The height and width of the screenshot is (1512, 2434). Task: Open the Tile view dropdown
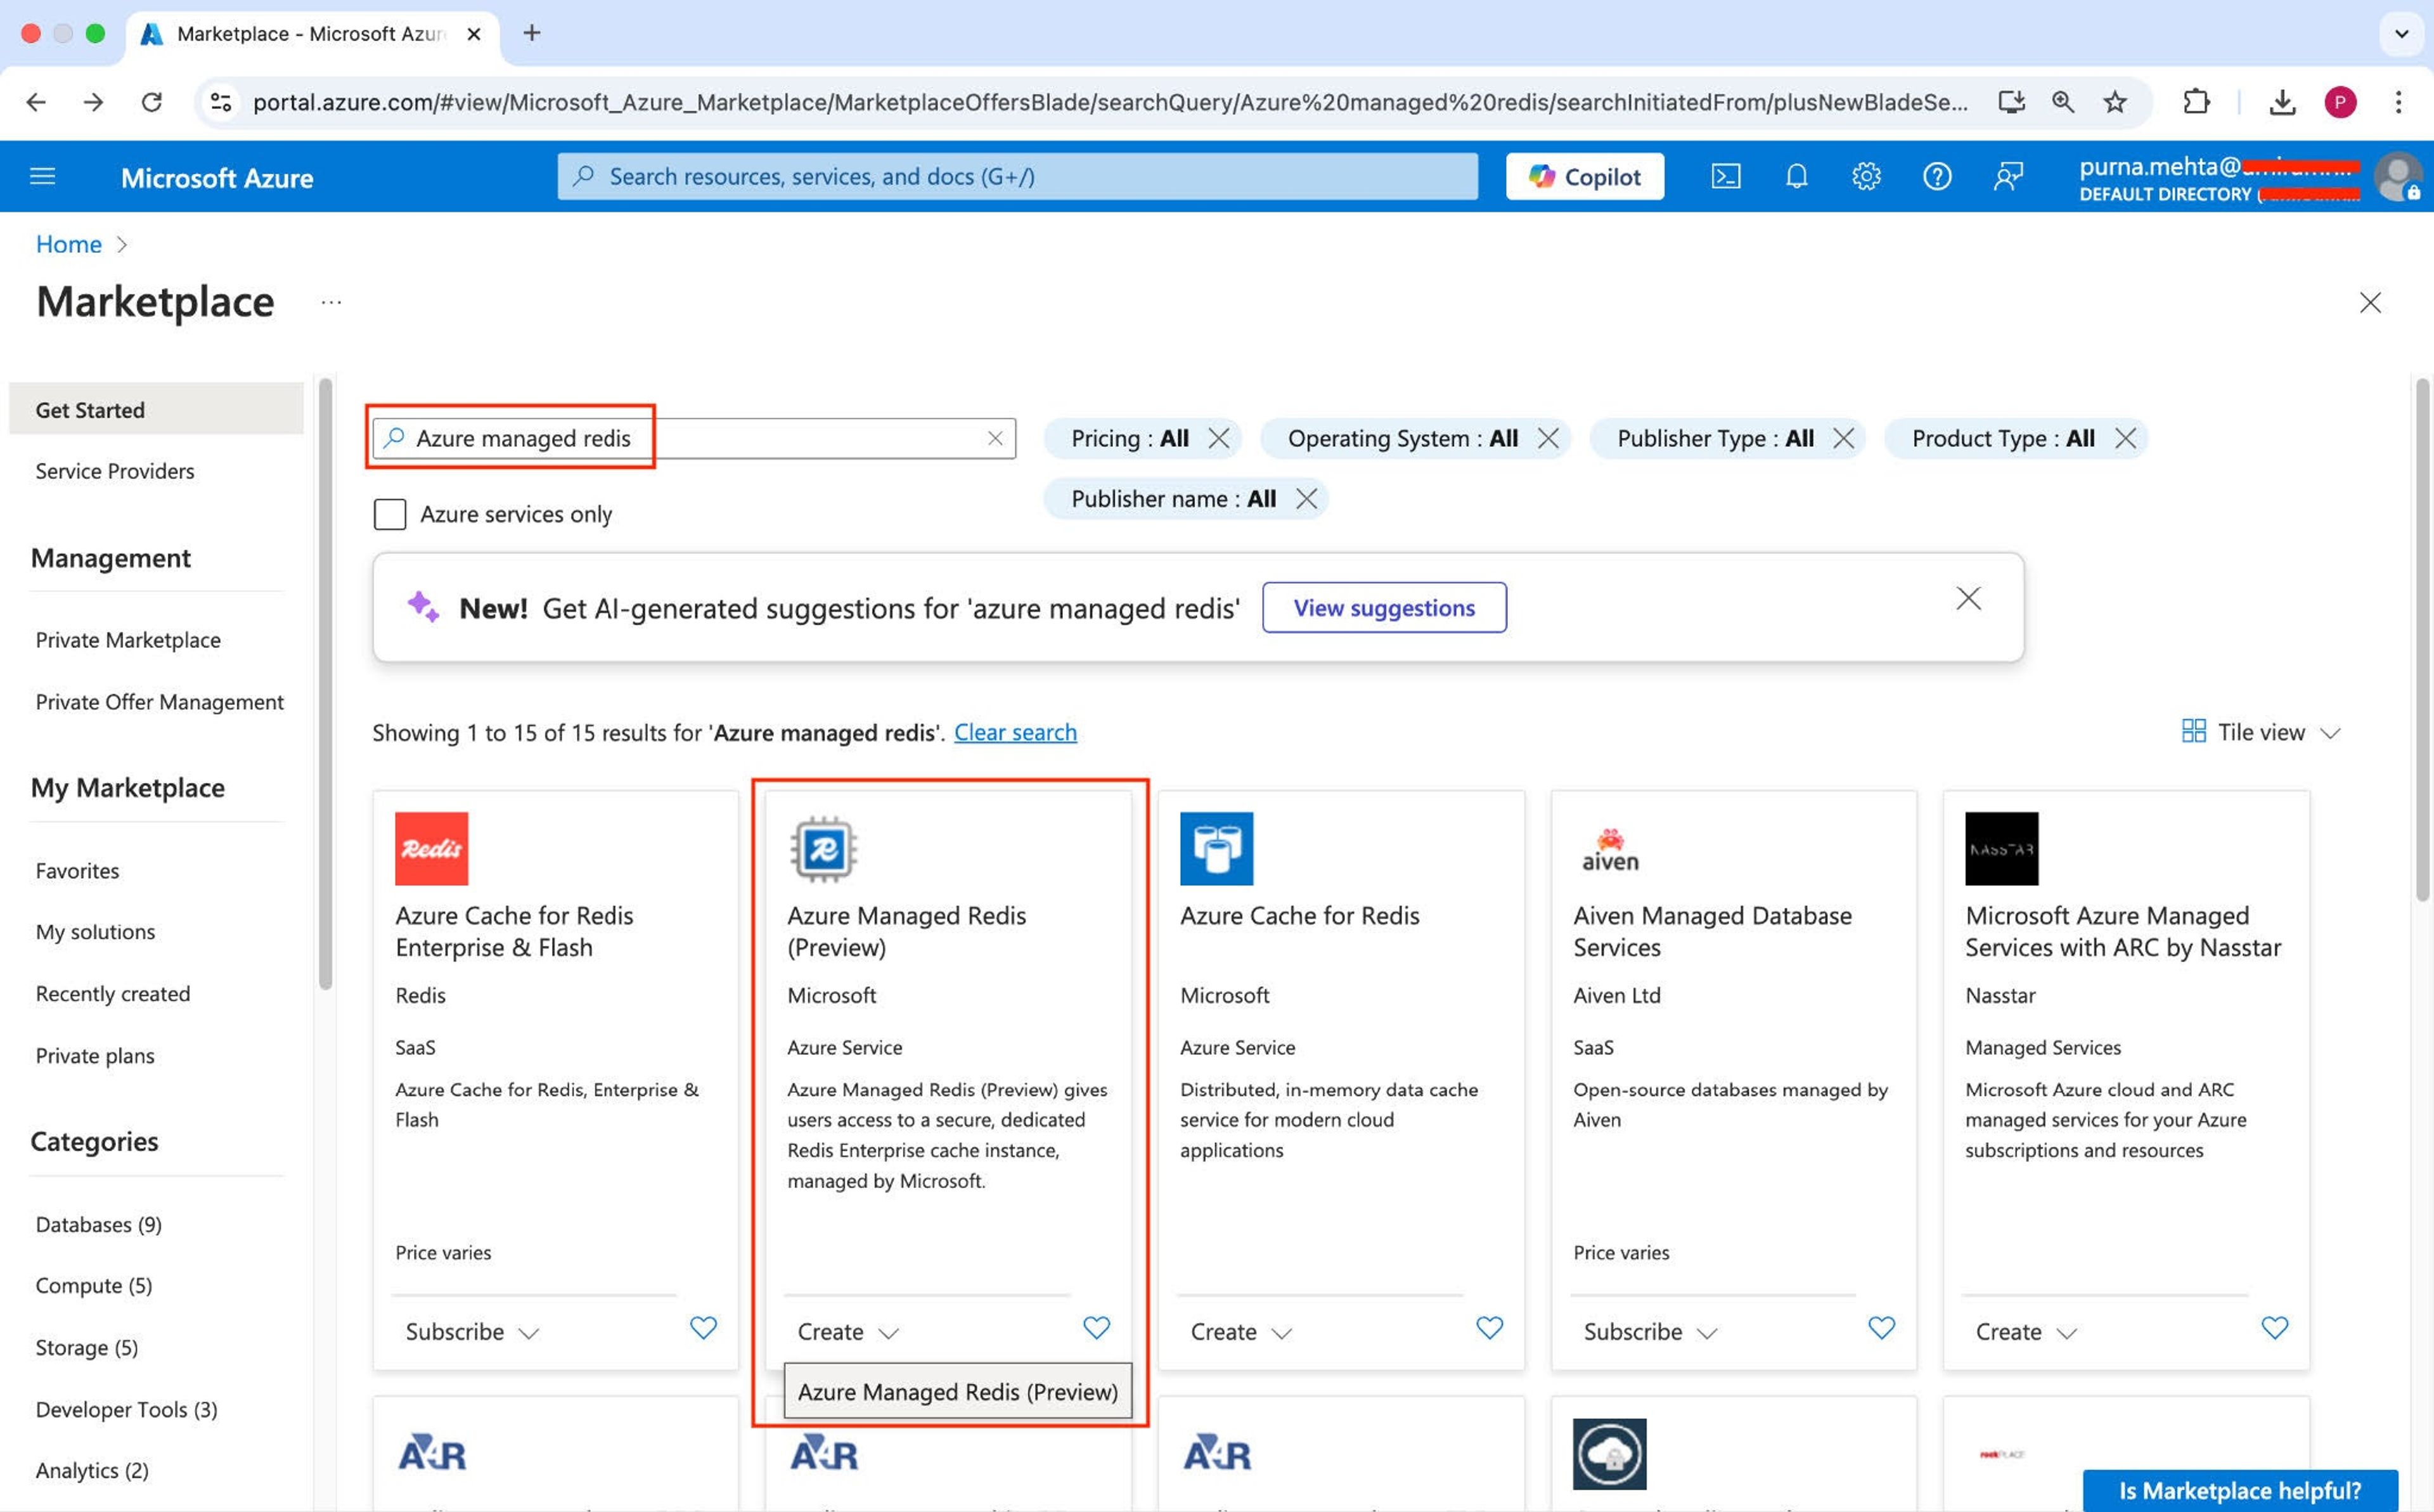2261,732
